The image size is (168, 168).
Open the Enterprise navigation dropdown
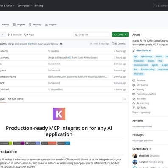(25, 6)
